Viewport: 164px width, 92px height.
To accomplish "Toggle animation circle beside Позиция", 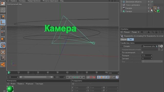I will pos(121,55).
